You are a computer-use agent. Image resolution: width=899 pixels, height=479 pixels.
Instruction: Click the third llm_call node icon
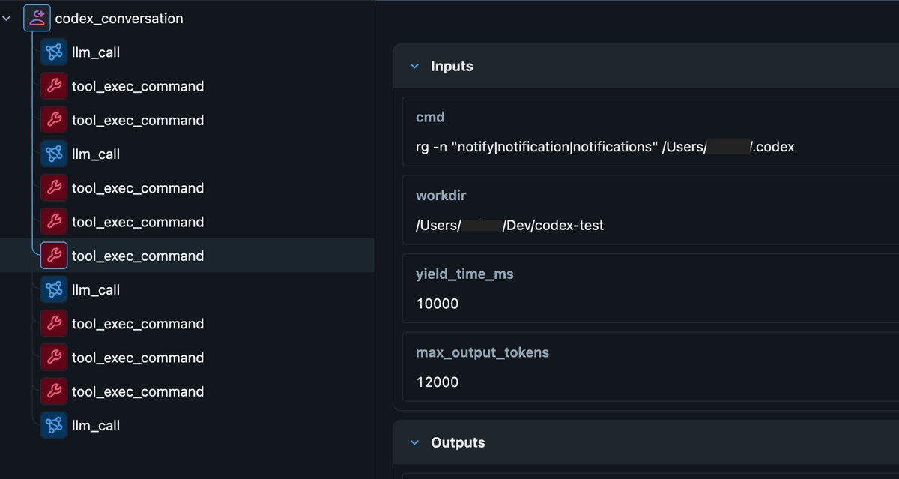(54, 289)
